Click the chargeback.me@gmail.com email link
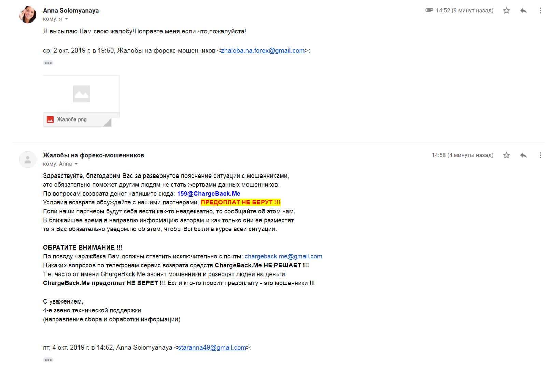Screen dimensions: 551x381 click(283, 256)
